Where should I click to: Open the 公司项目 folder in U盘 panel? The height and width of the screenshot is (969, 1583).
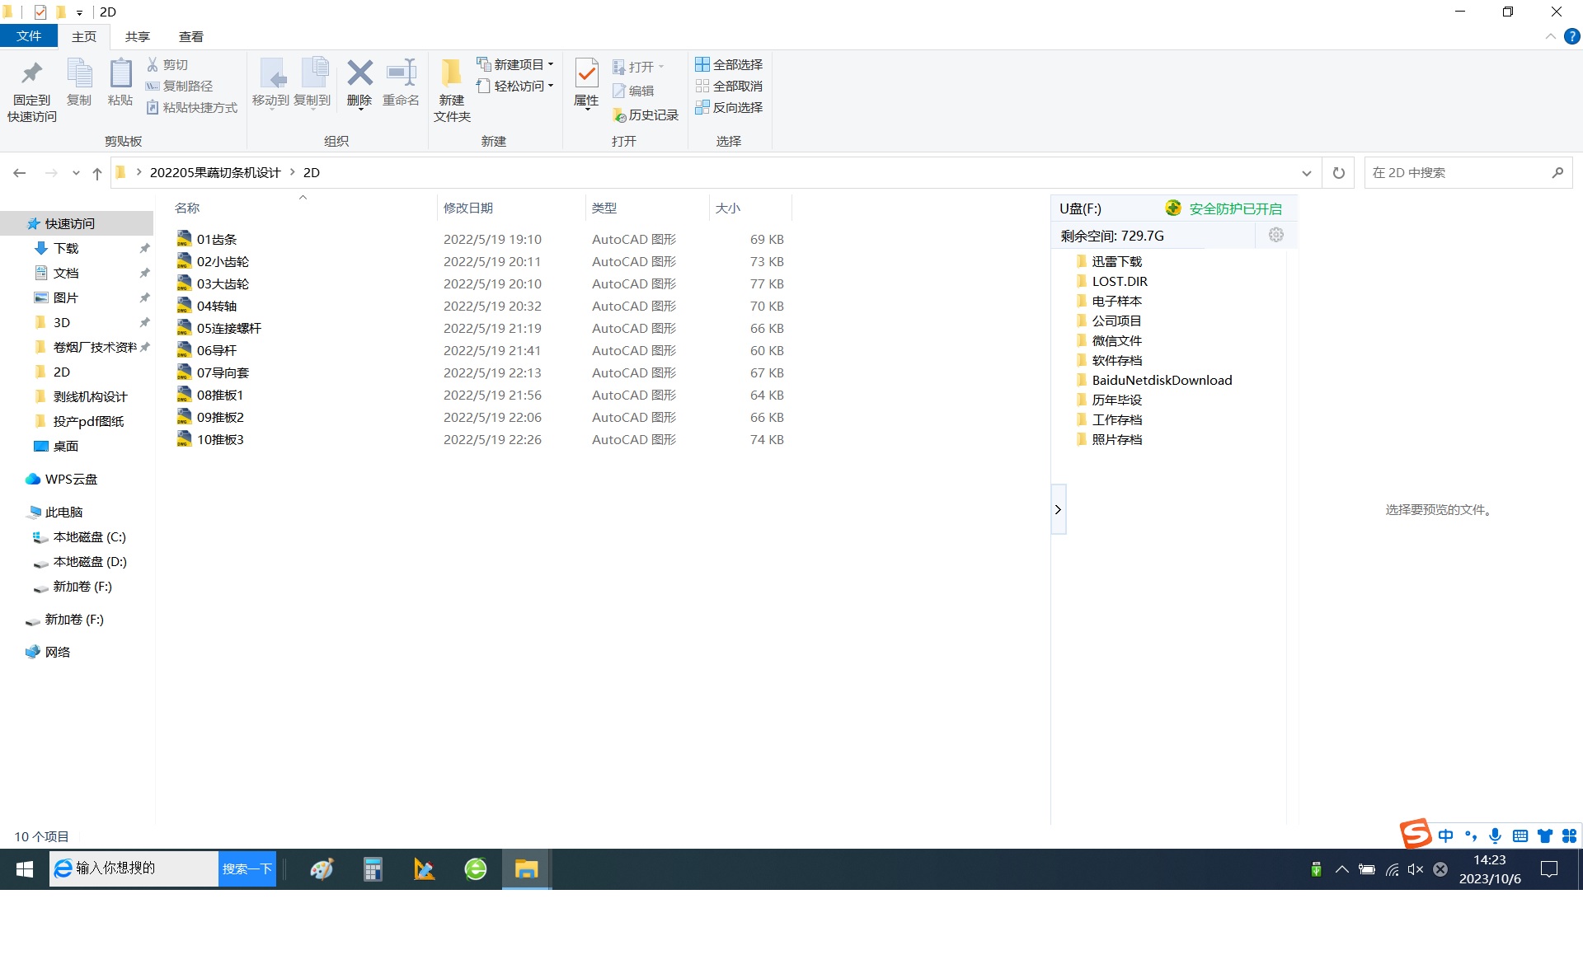pos(1116,321)
